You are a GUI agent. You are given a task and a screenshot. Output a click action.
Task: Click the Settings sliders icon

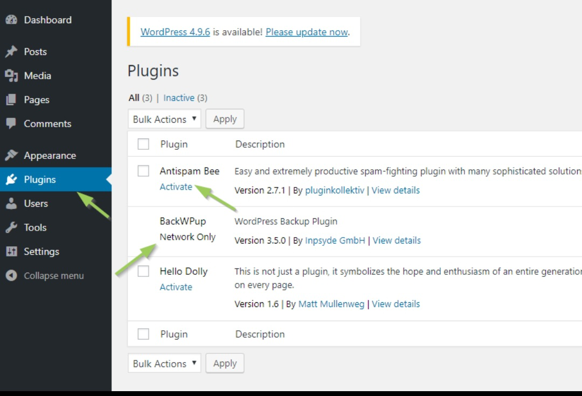click(11, 252)
